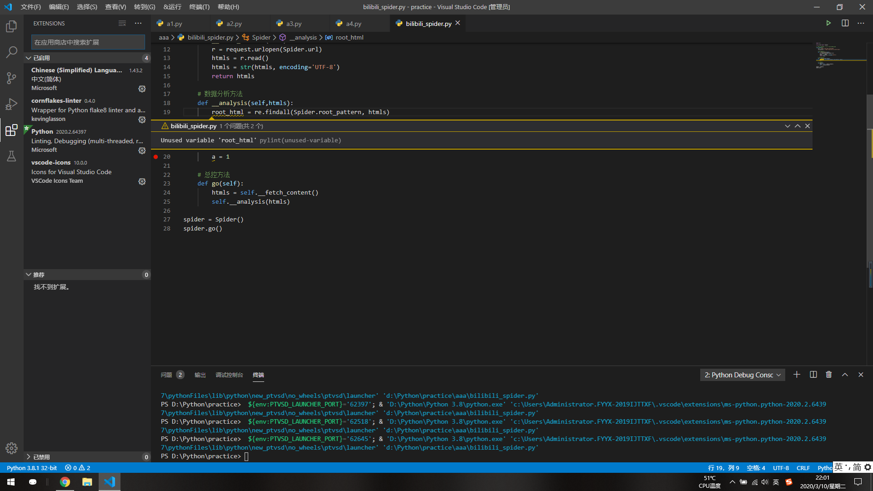
Task: Switch to the 输出 panel tab
Action: [200, 375]
